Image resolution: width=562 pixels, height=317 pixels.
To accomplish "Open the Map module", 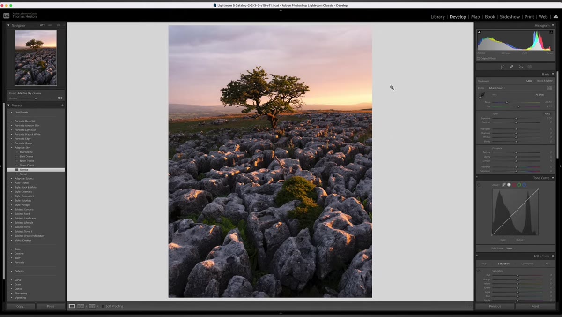I will [x=475, y=17].
